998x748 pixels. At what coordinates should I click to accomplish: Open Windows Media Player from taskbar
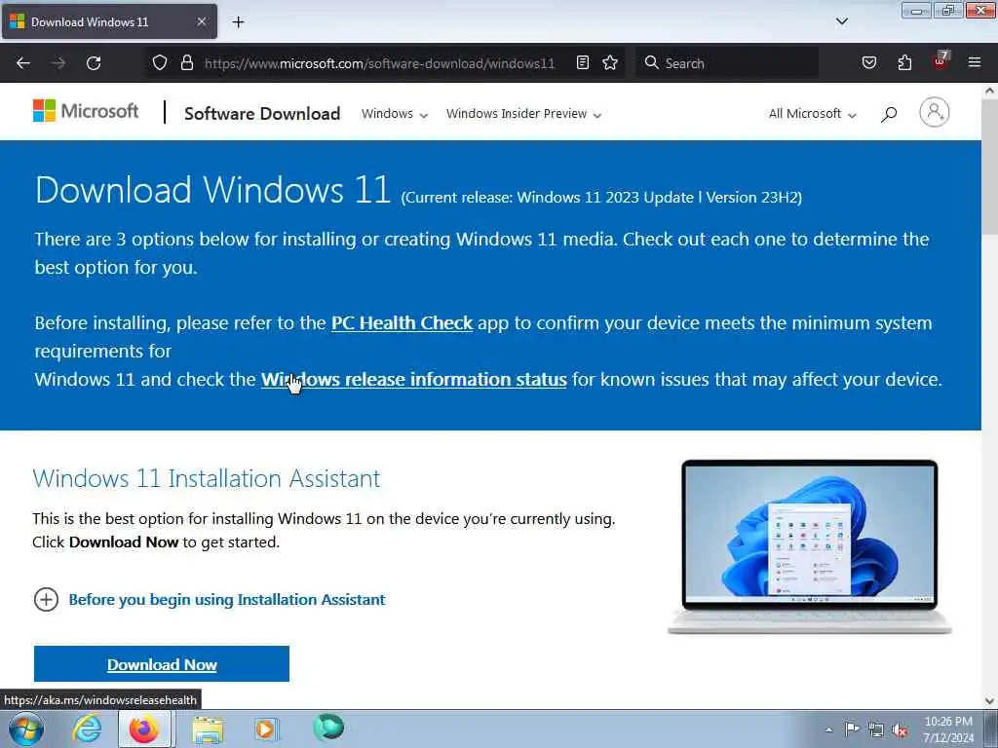click(266, 729)
